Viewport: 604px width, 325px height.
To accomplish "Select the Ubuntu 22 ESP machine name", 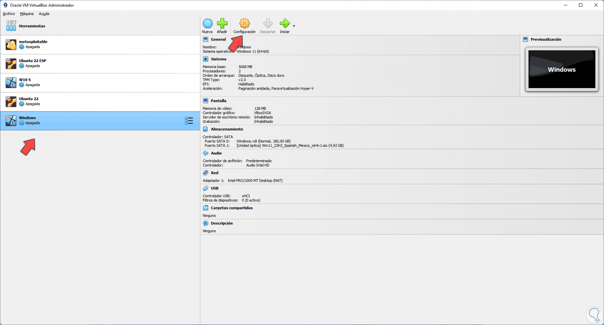I will [33, 61].
